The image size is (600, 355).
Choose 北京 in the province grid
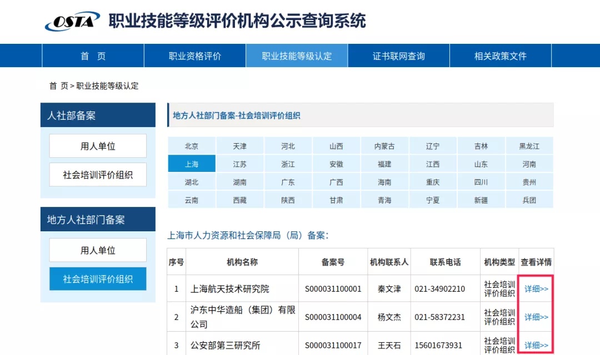pos(192,146)
